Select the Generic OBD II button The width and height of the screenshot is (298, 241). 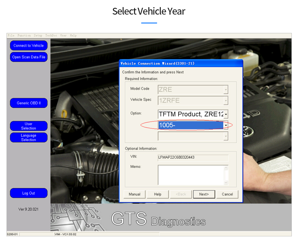pyautogui.click(x=29, y=103)
